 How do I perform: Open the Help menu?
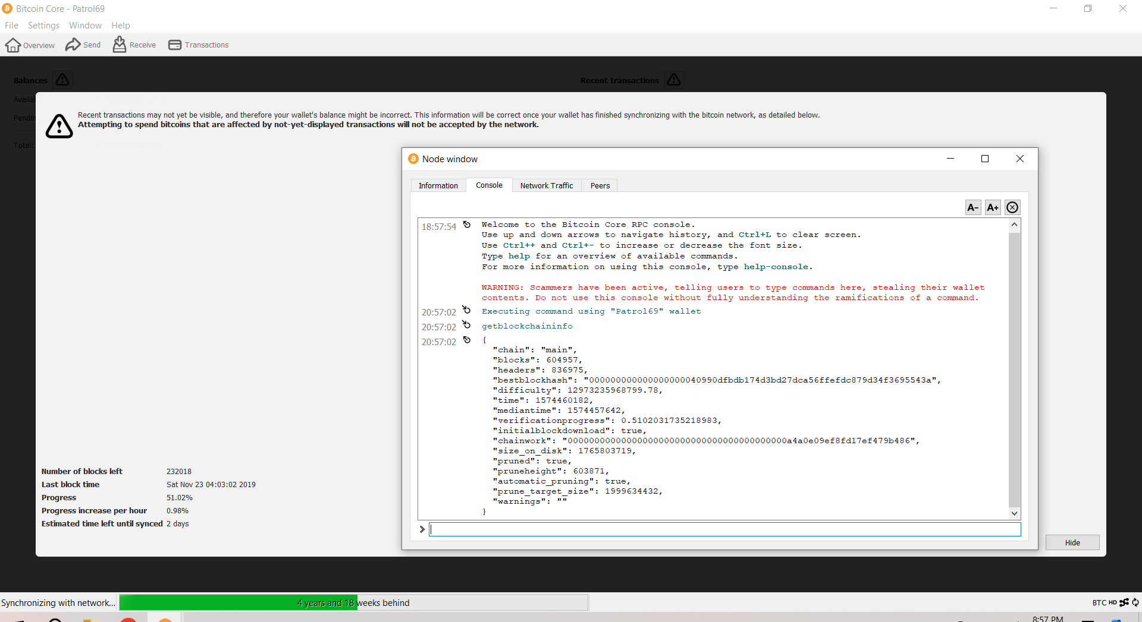click(x=120, y=26)
